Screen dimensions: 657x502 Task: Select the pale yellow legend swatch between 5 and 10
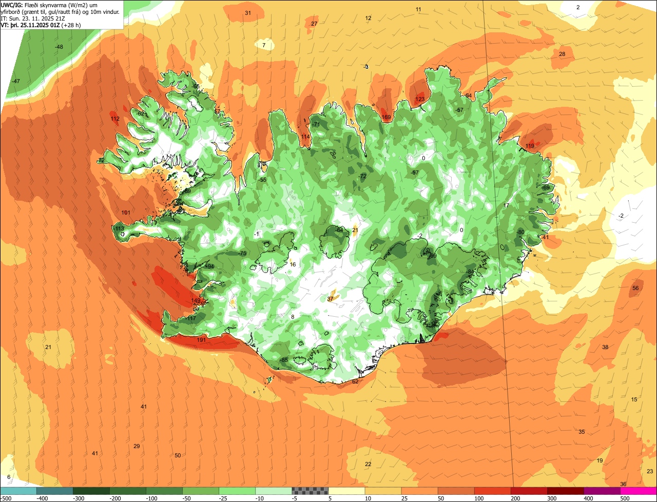(346, 491)
